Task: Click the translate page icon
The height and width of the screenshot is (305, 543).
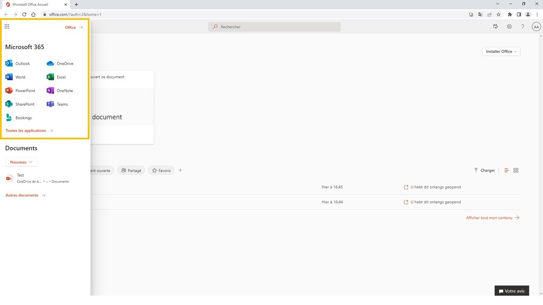Action: click(x=480, y=14)
